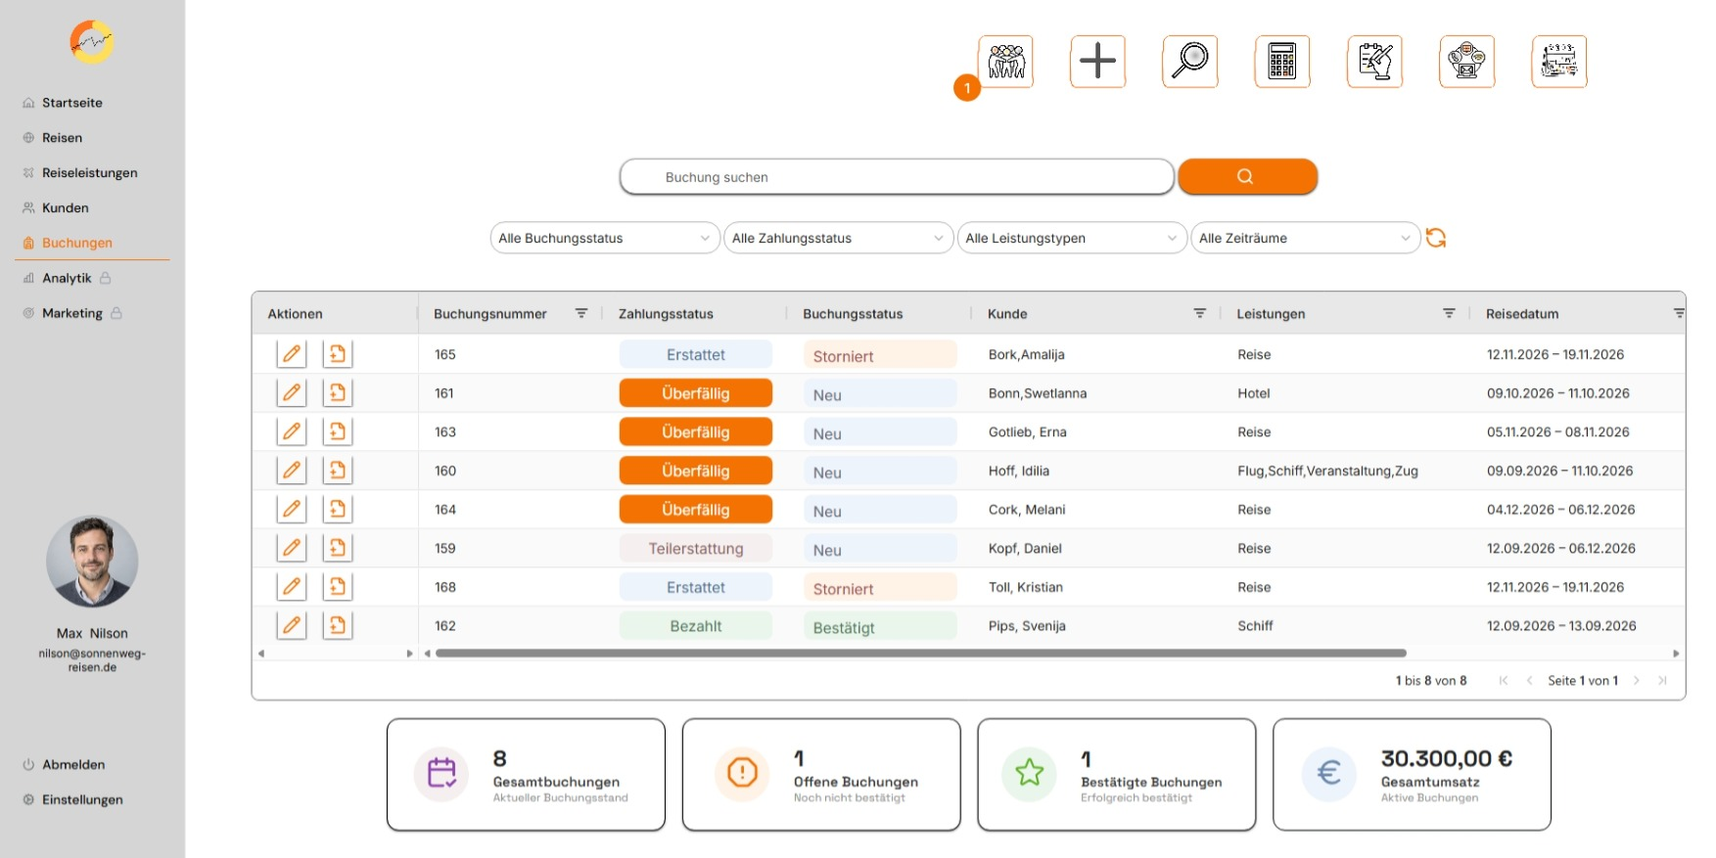Expand the Alle Zahlungsstatus dropdown
1716x858 pixels.
[x=838, y=238]
